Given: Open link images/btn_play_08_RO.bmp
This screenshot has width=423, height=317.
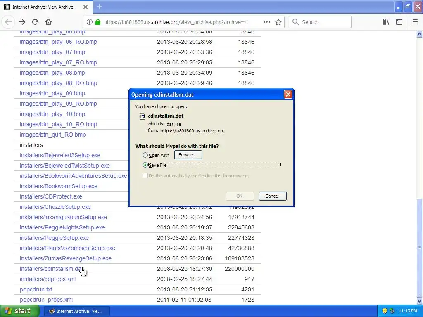Looking at the screenshot, I should (x=58, y=83).
